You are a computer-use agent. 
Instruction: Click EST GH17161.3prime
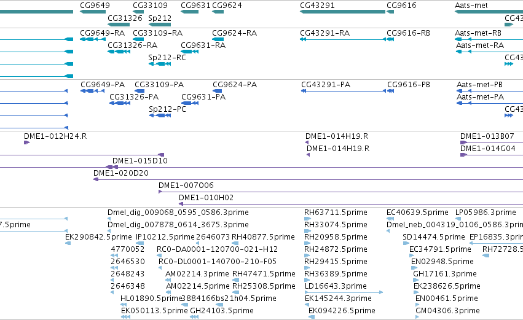tap(445, 275)
